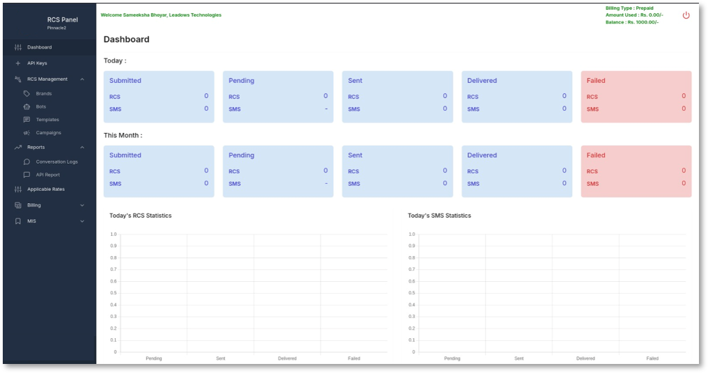This screenshot has height=373, width=708.
Task: Click the MIS menu label
Action: [x=31, y=221]
